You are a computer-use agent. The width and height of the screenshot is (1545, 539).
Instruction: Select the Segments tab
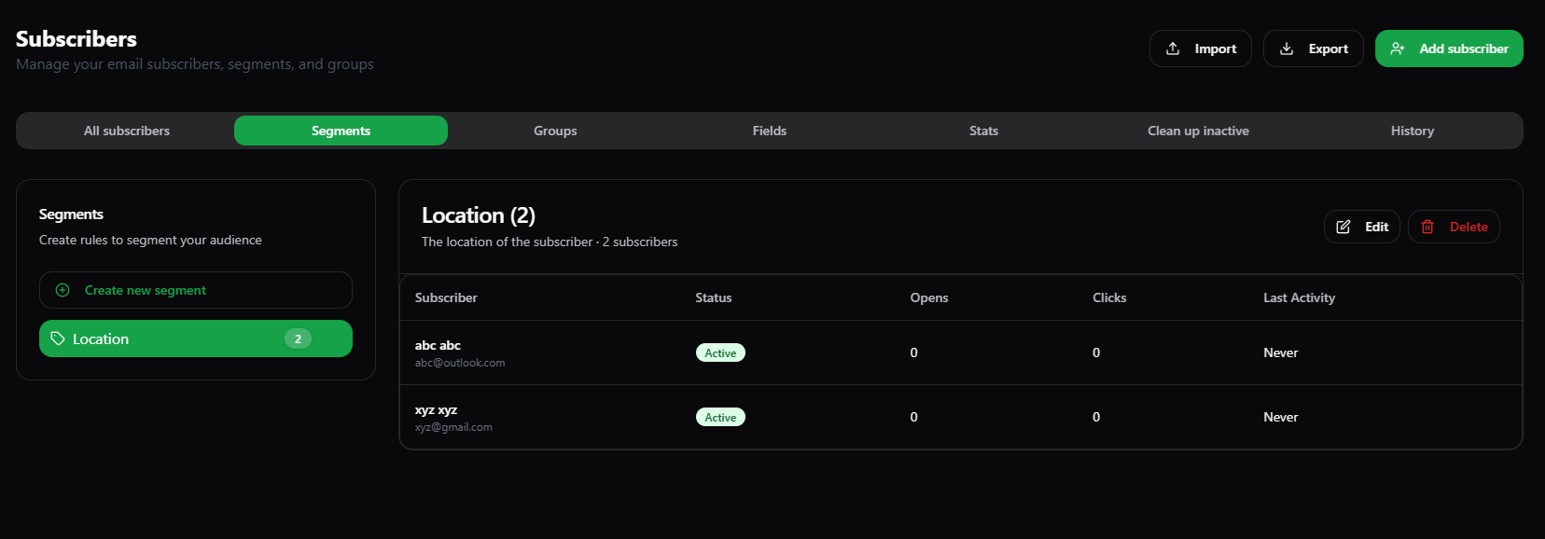point(341,131)
